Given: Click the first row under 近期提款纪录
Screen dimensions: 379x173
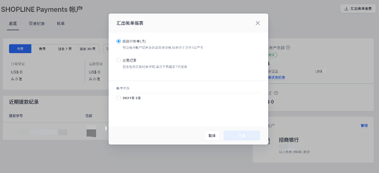Looking at the screenshot, I should (x=56, y=131).
